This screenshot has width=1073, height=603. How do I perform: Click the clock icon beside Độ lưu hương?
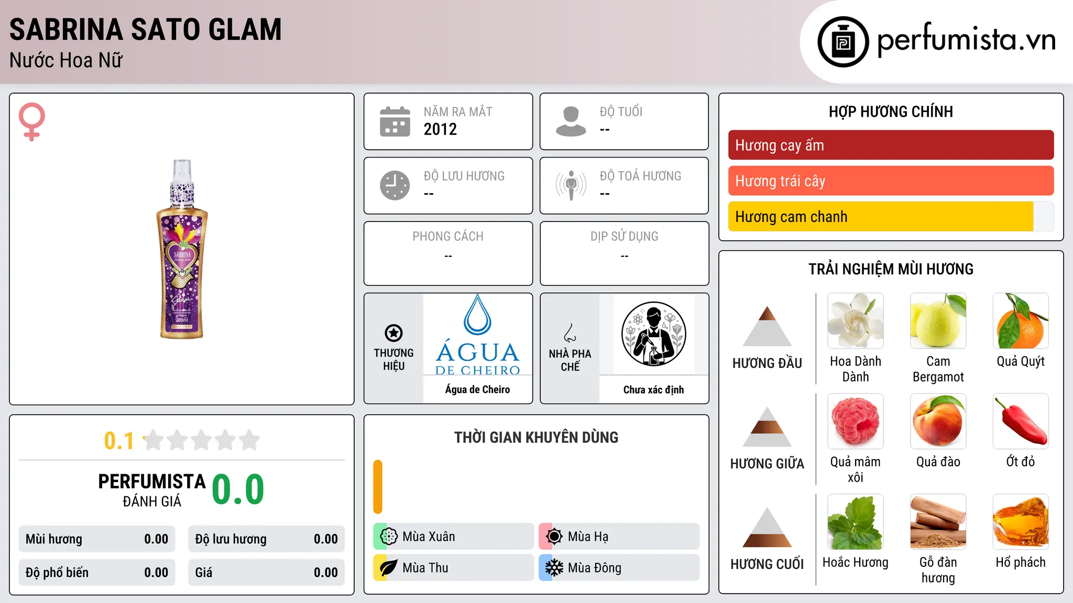point(395,185)
